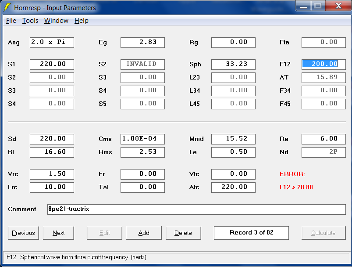Click the Record 3 of 82 box

click(251, 233)
